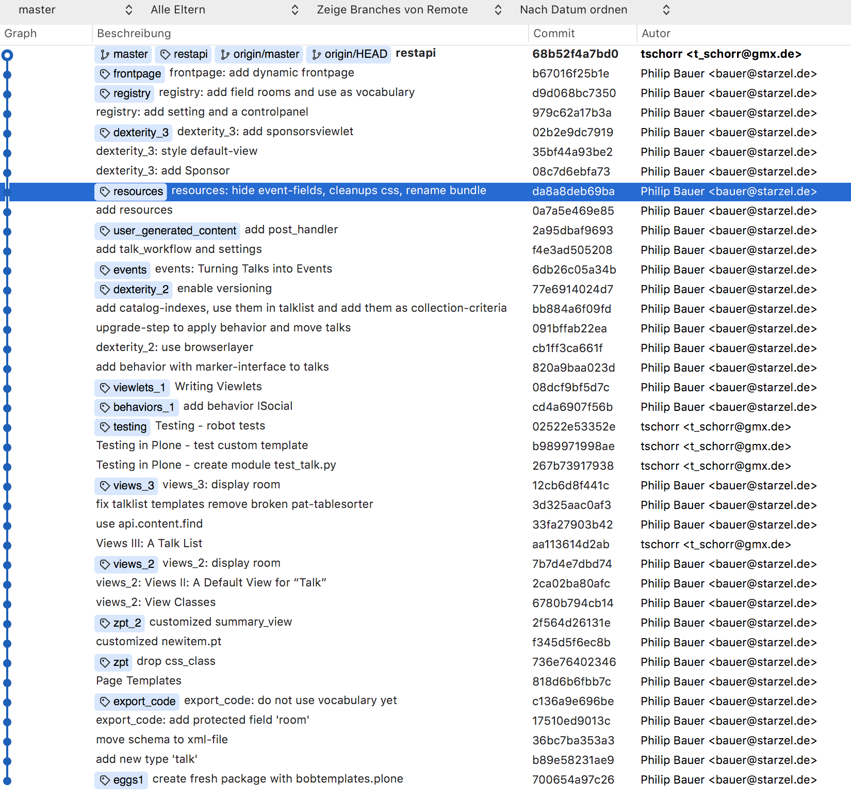Click commit hash 68b52f4a7bd0
Viewport: 851px width, 796px height.
pyautogui.click(x=575, y=54)
